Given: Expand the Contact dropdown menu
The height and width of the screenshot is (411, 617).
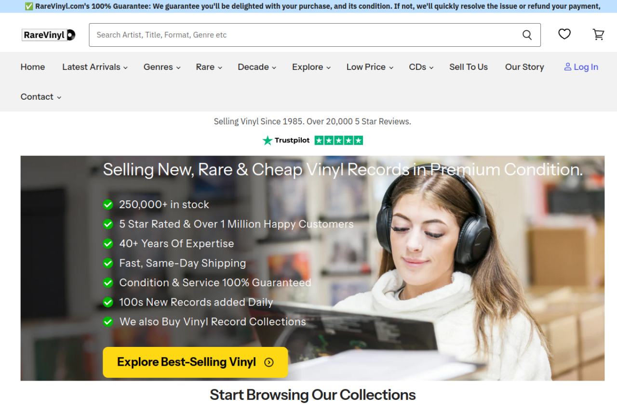Looking at the screenshot, I should click(x=41, y=97).
